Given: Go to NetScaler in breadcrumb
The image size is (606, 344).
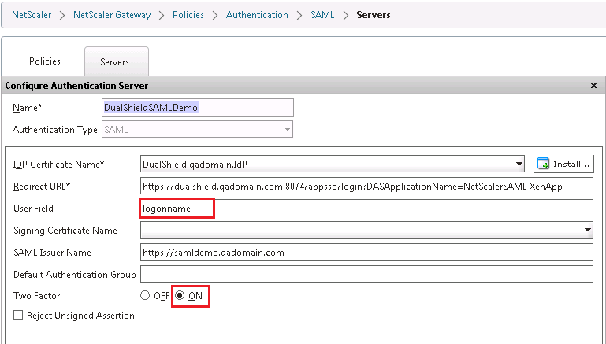Looking at the screenshot, I should coord(32,15).
